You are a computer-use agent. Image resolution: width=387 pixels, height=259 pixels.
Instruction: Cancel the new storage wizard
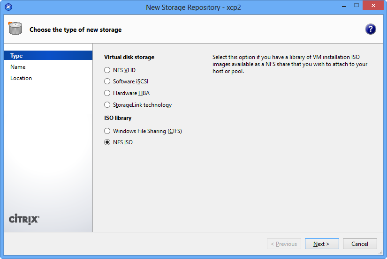360,244
